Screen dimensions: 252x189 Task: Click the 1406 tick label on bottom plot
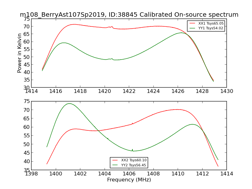click(x=129, y=174)
